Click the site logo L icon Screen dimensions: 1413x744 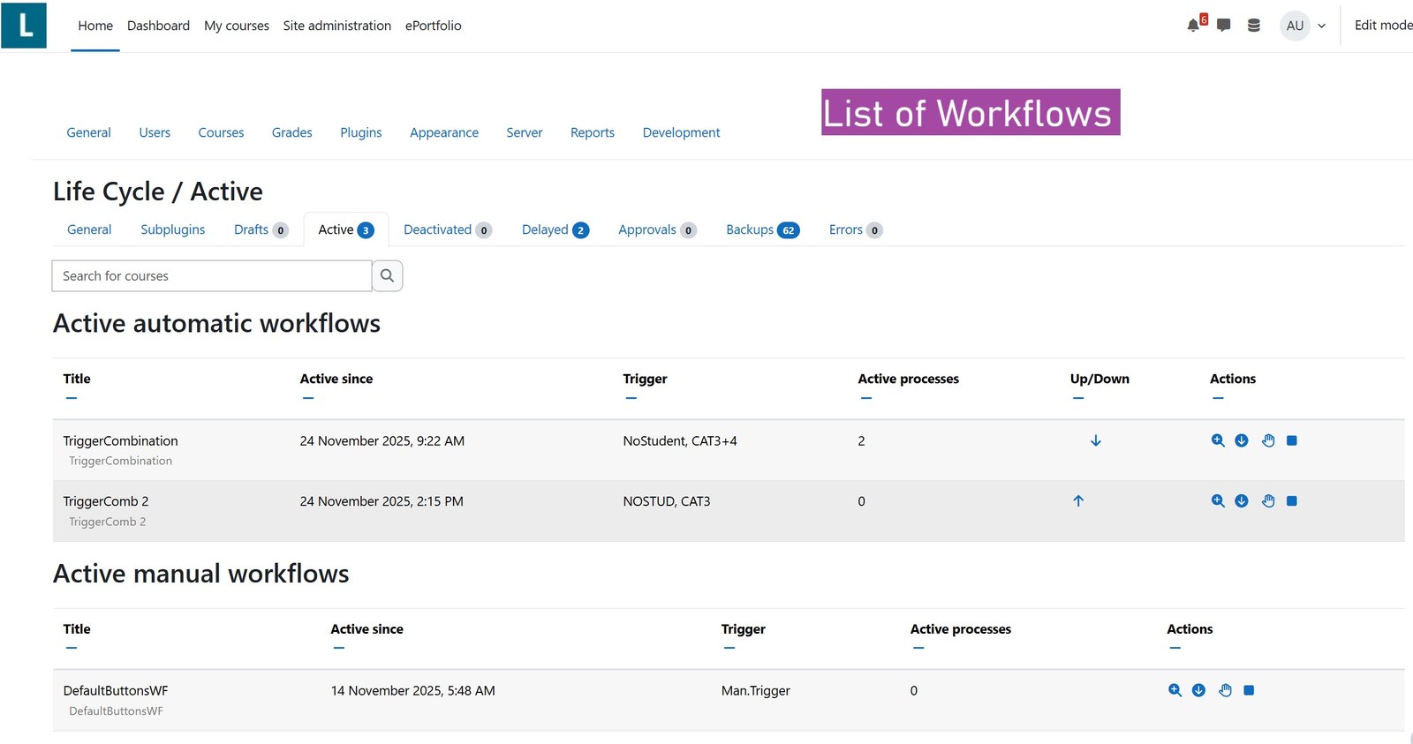24,25
